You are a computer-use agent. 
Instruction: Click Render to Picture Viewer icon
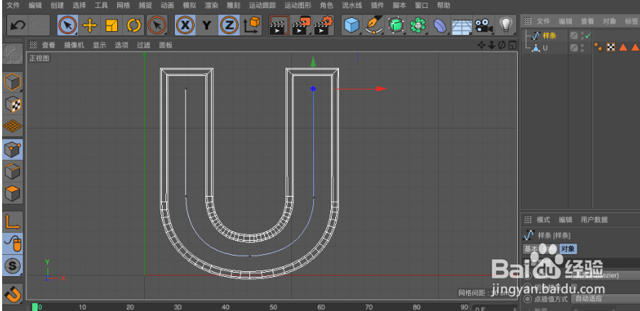point(302,26)
